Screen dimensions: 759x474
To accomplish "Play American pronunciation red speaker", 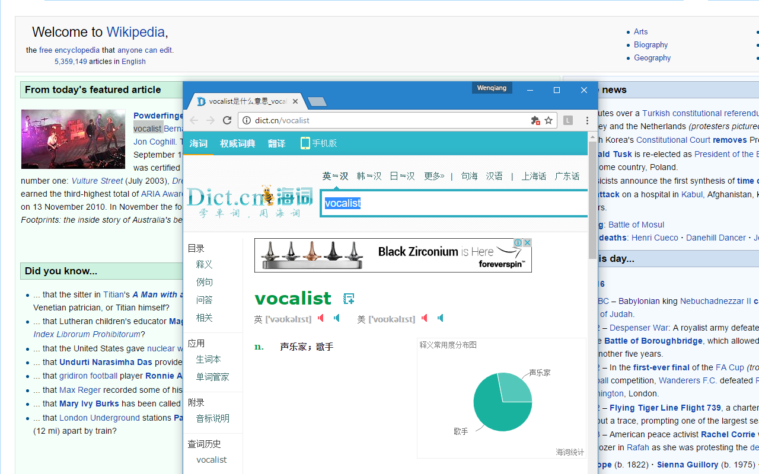I will click(x=425, y=318).
